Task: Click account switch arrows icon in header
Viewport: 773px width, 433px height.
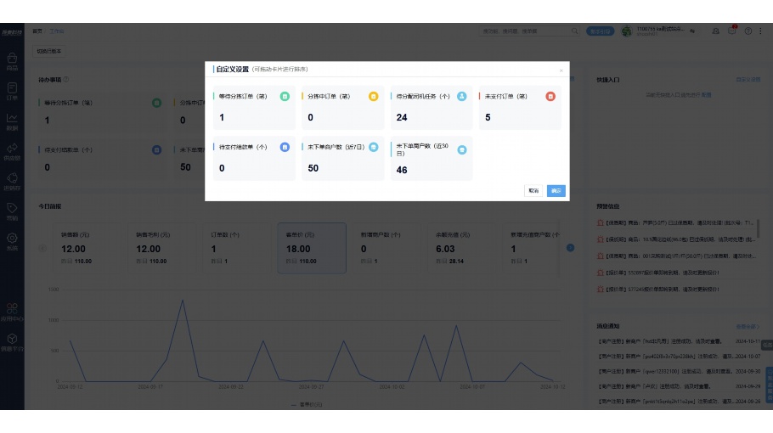Action: click(x=692, y=31)
